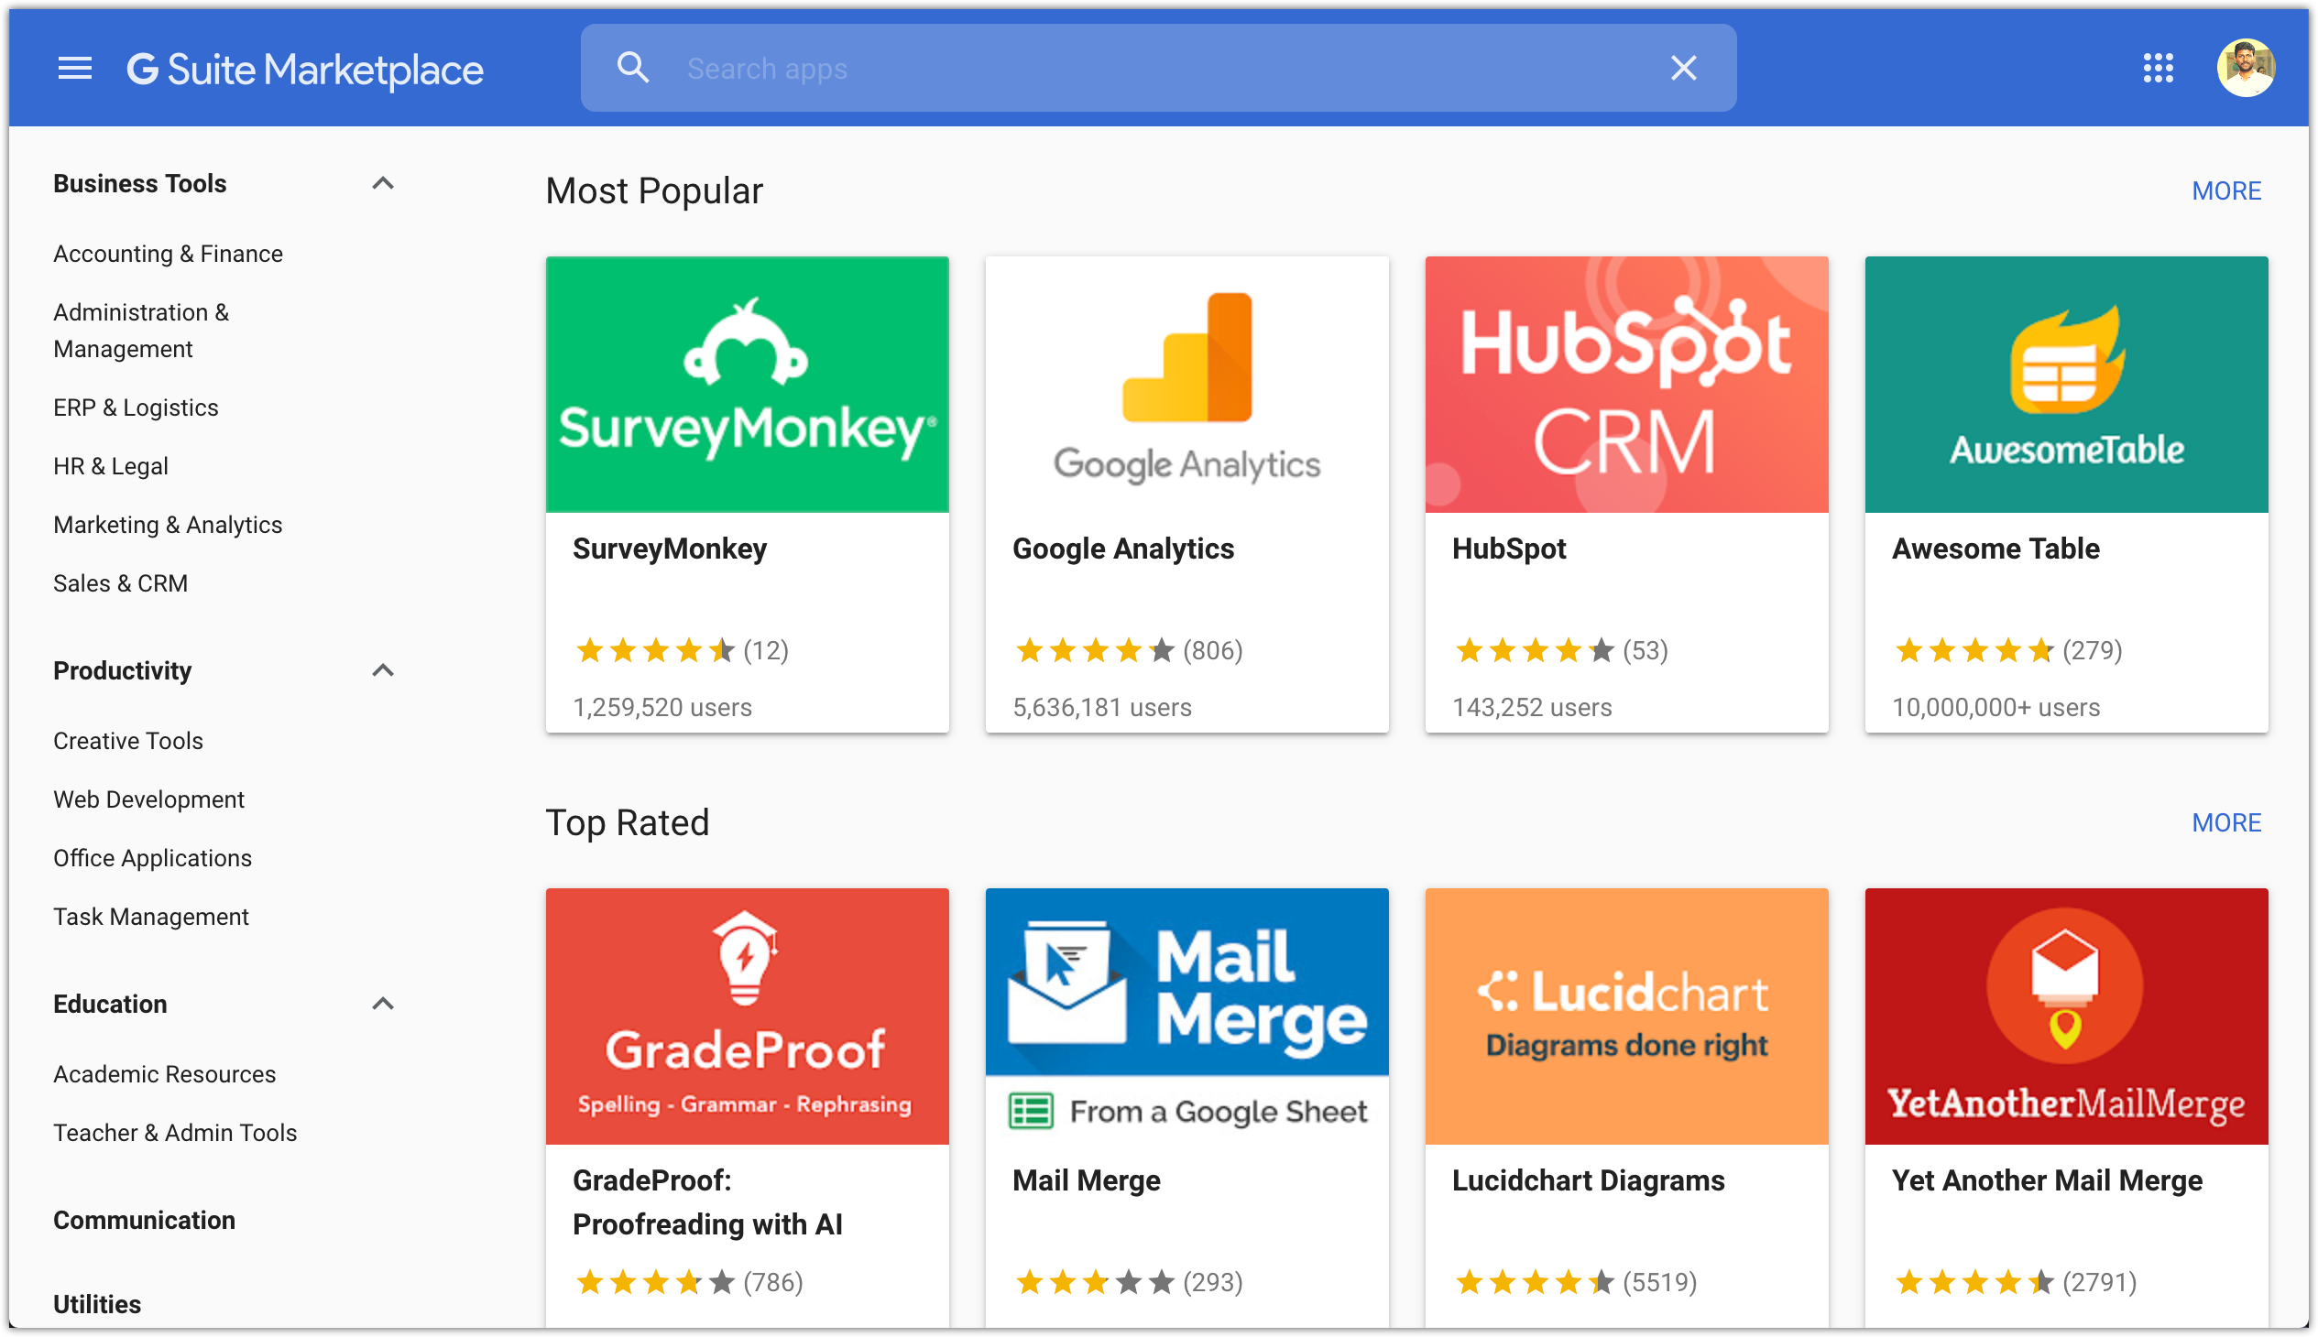The image size is (2318, 1337).
Task: Open the SurveyMonkey app banner image
Action: [x=747, y=385]
